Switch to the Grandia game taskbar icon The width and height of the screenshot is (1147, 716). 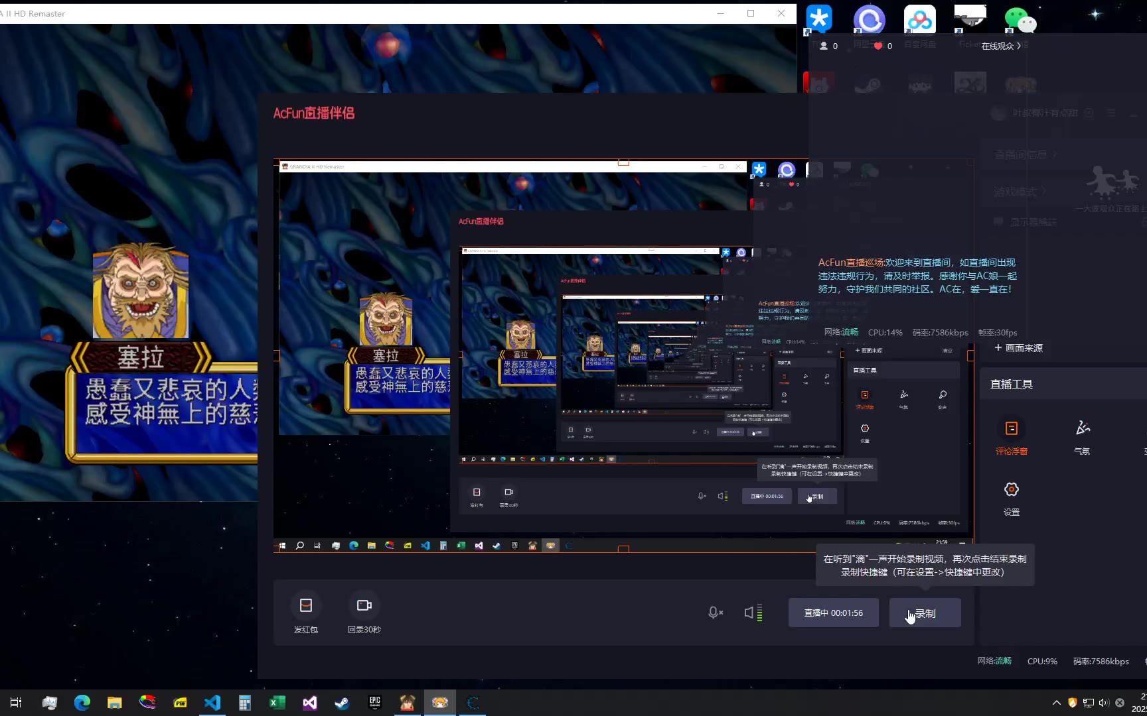tap(408, 703)
